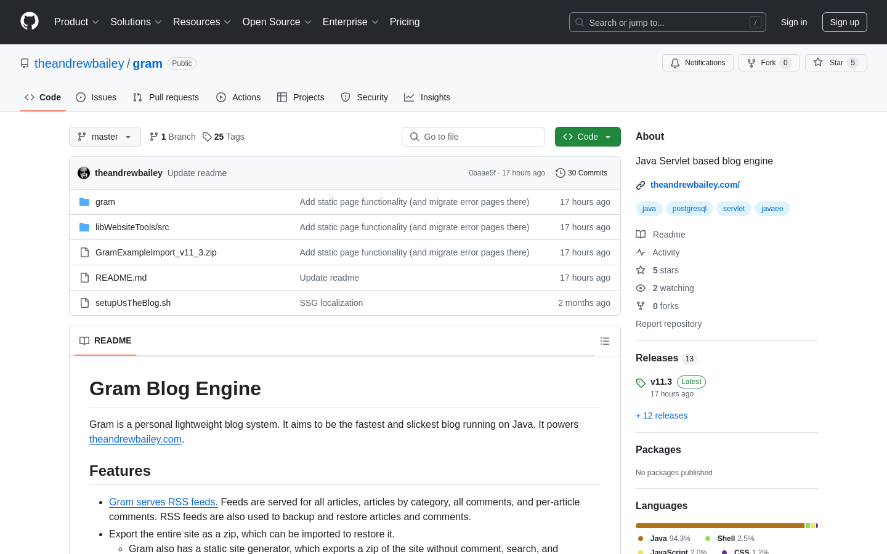The image size is (887, 554).
Task: Click the fork icon next to 0 forks
Action: point(641,306)
